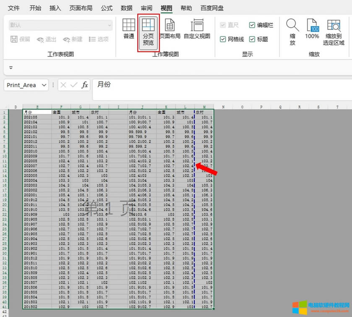
Task: Switch to Baidu Netdisk (百度网盘) tab
Action: (212, 8)
